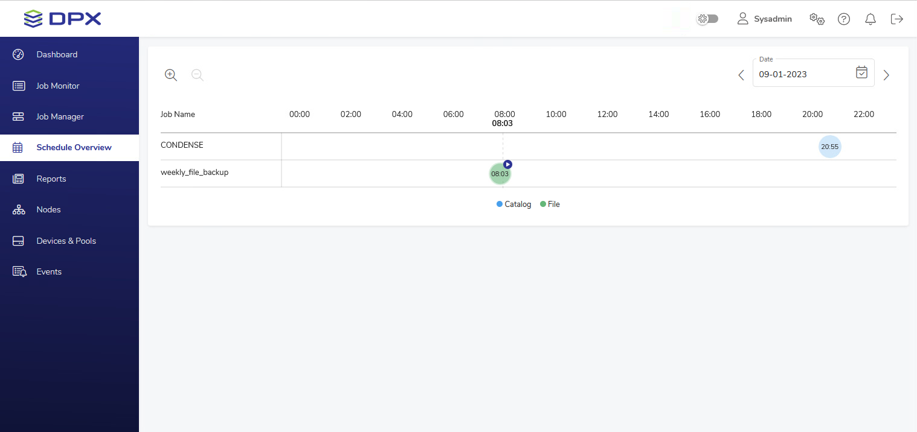The width and height of the screenshot is (917, 432).
Task: Toggle Catalog legend visibility
Action: [513, 205]
